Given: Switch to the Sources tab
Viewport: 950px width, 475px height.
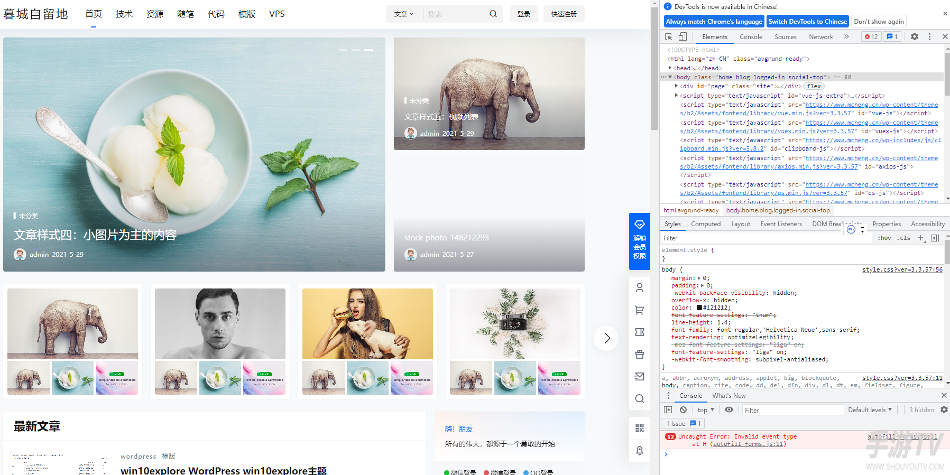Looking at the screenshot, I should coord(785,37).
